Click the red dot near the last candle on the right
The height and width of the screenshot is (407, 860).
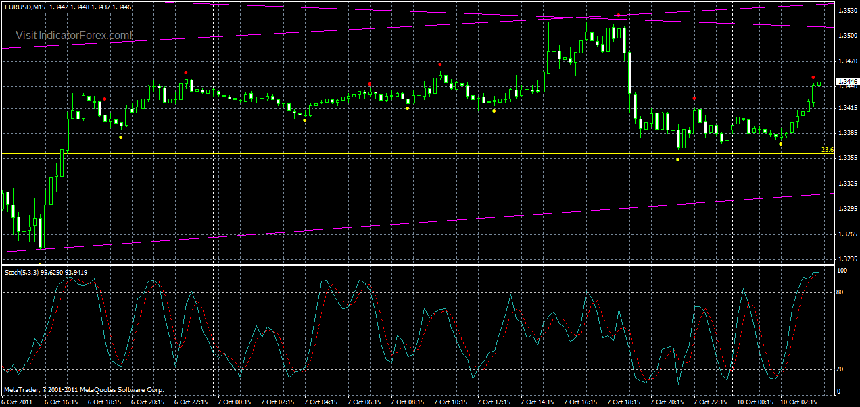point(813,78)
